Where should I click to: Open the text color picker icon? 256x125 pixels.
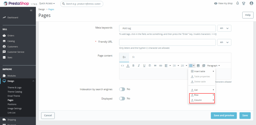[128, 66]
